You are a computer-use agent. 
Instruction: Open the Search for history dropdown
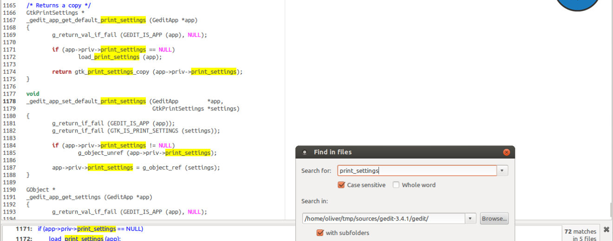(x=502, y=171)
